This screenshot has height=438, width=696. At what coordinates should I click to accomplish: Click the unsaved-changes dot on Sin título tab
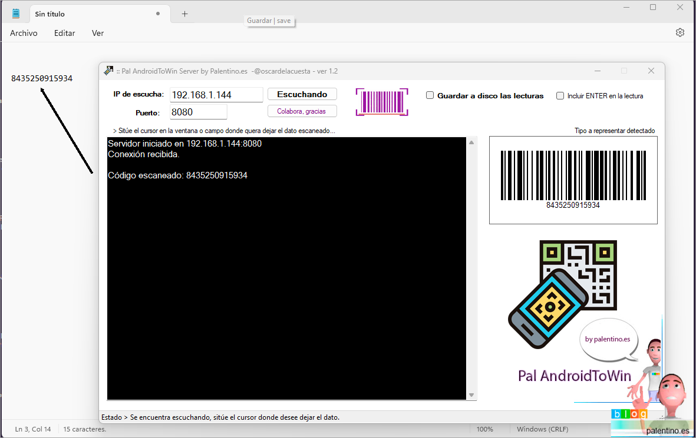[x=158, y=14]
